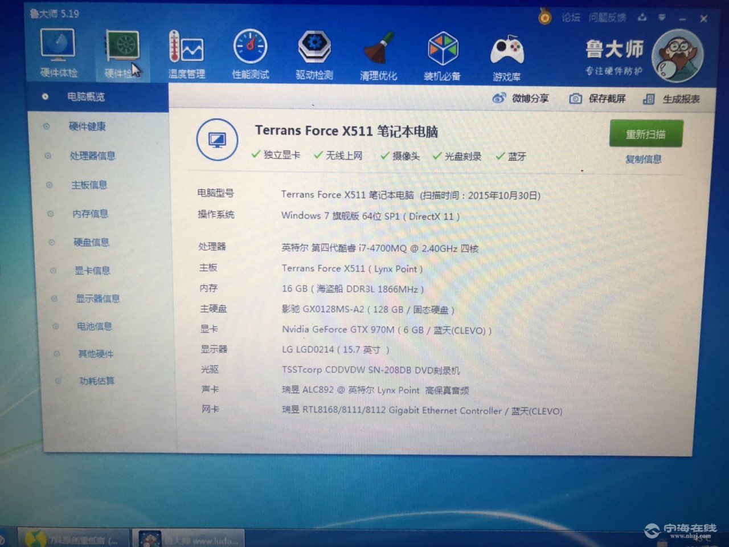Click the GX0128MS-A2 disk value
Image resolution: width=729 pixels, height=547 pixels.
click(x=368, y=309)
